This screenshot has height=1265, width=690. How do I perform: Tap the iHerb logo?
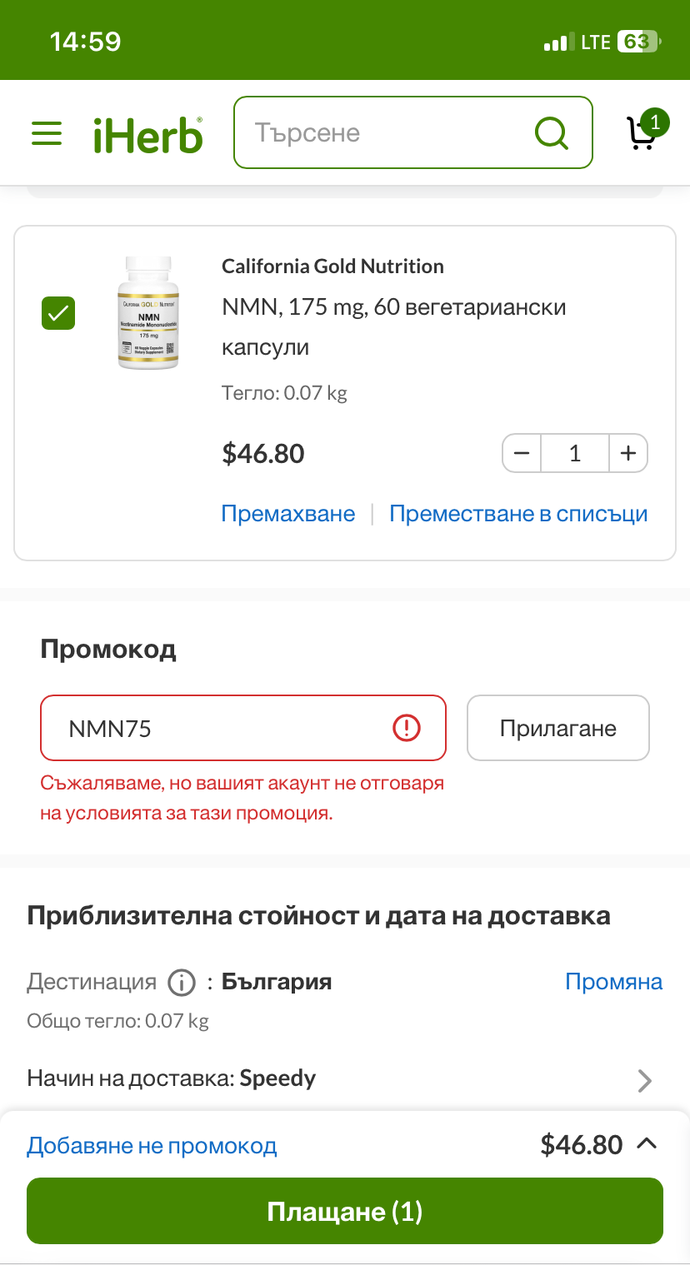pos(148,133)
